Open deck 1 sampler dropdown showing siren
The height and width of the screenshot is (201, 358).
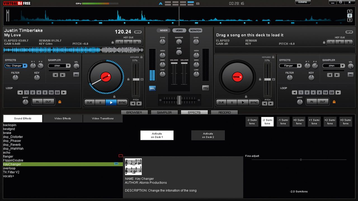[x=60, y=66]
